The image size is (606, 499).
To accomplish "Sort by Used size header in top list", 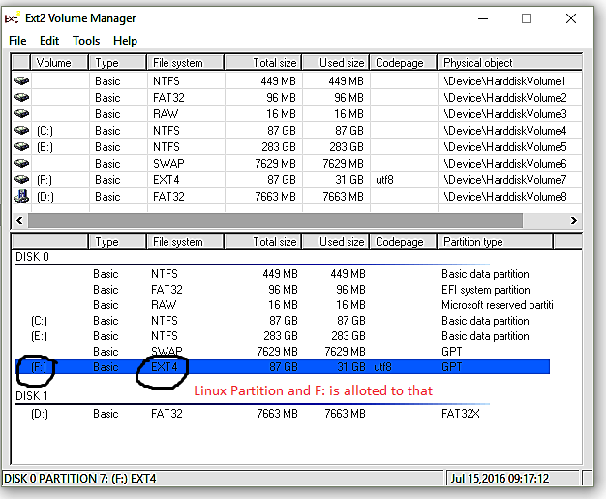I will coord(336,63).
